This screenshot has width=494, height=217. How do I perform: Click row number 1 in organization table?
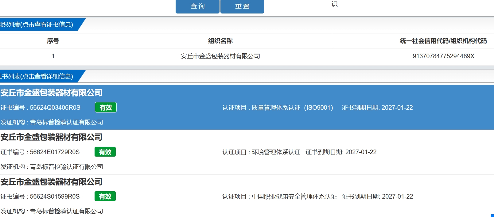tap(53, 56)
